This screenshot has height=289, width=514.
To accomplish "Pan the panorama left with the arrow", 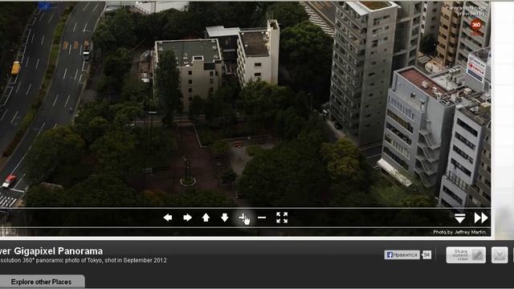I will [168, 218].
